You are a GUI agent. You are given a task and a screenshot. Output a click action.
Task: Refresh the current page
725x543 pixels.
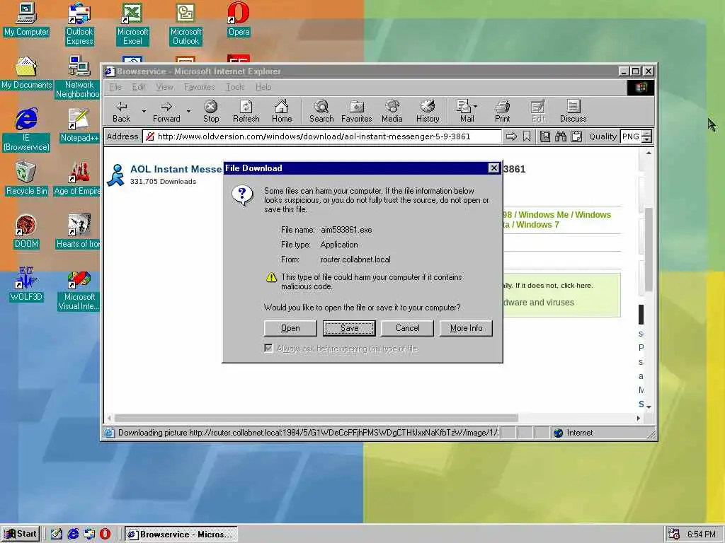[246, 111]
